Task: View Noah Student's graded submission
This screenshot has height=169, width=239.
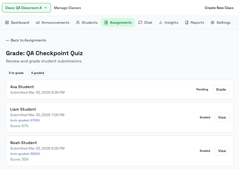Action: click(x=222, y=151)
